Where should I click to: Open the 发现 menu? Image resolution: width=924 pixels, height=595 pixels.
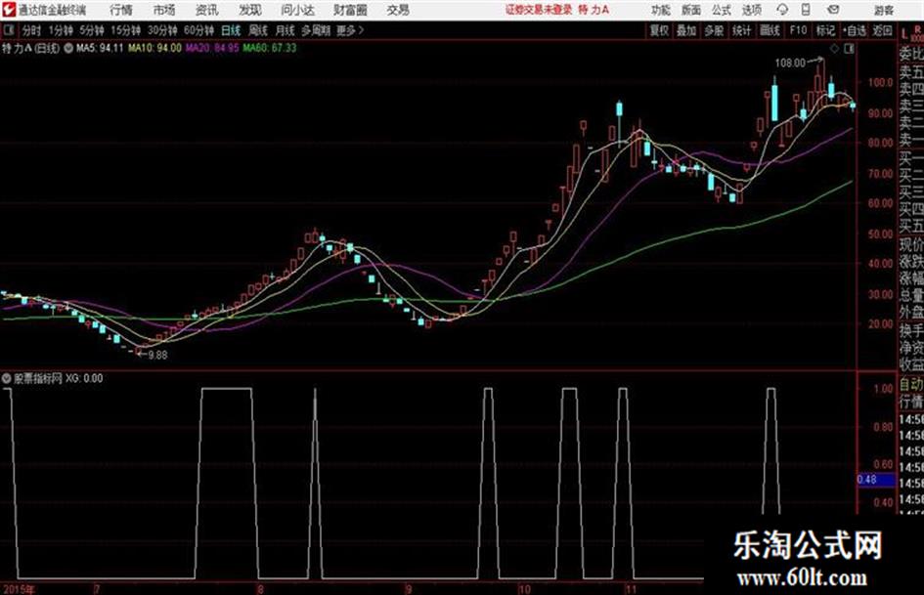250,10
